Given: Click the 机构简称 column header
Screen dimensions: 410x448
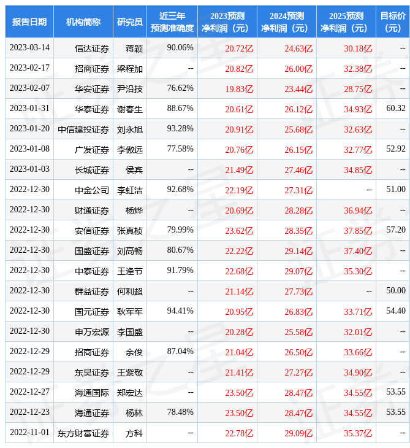Looking at the screenshot, I should coord(83,21).
